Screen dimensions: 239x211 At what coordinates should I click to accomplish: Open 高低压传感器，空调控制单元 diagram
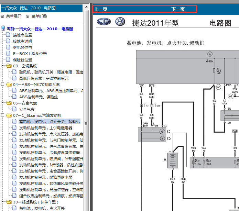coord(44,78)
